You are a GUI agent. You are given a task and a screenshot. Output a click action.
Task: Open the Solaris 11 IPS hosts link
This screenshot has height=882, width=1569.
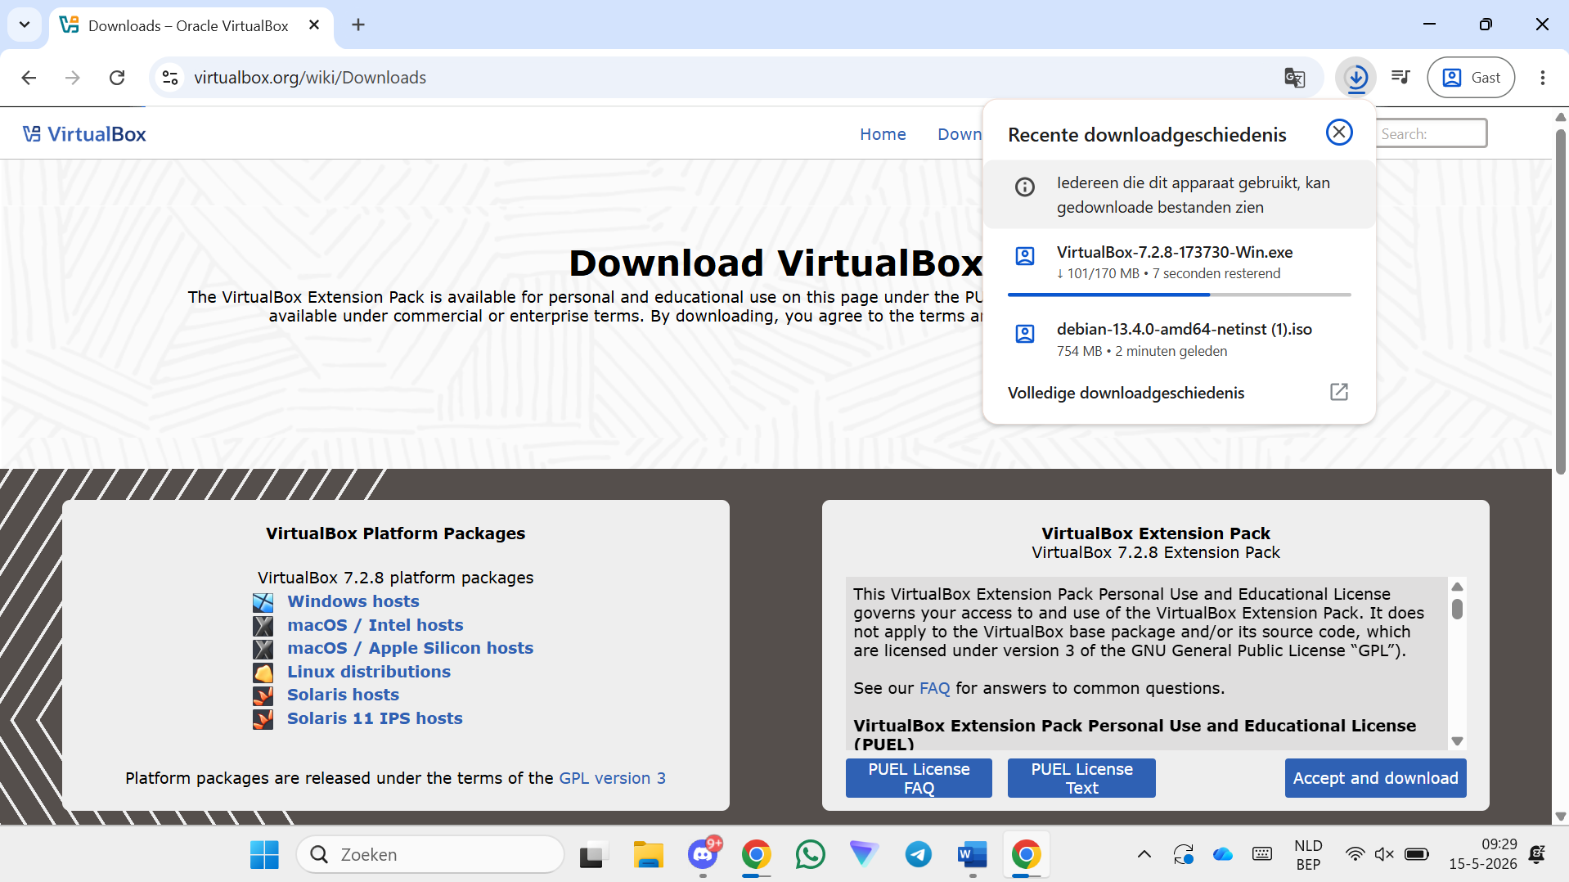click(375, 718)
